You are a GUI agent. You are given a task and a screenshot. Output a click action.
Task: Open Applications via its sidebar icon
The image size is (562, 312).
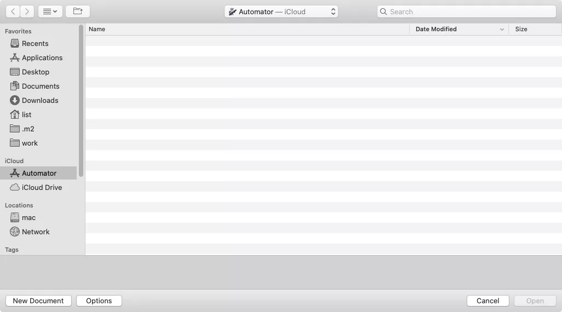15,57
